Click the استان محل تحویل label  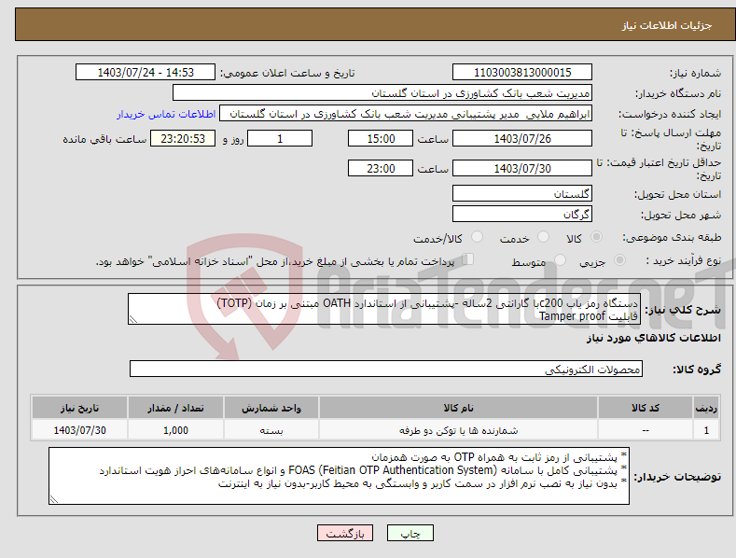[x=678, y=194]
